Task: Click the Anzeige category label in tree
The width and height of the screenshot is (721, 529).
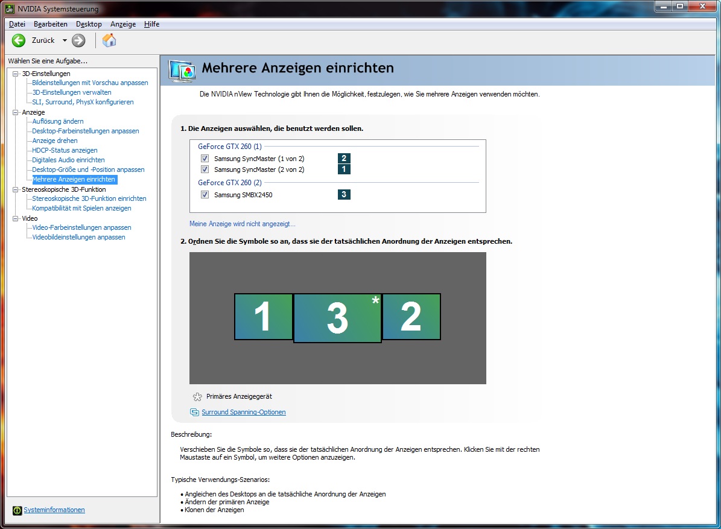Action: tap(34, 112)
